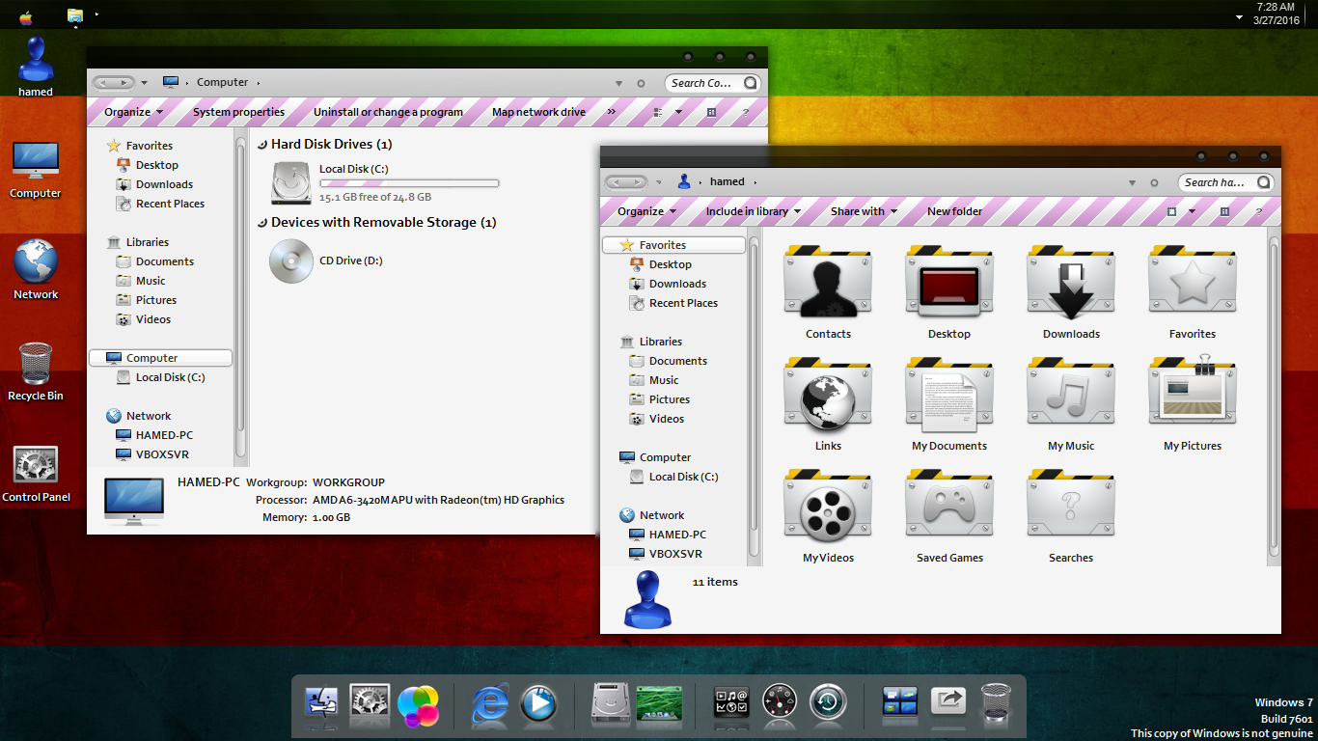Screen dimensions: 1318x741
Task: Toggle preview pane in Computer window
Action: click(x=711, y=112)
